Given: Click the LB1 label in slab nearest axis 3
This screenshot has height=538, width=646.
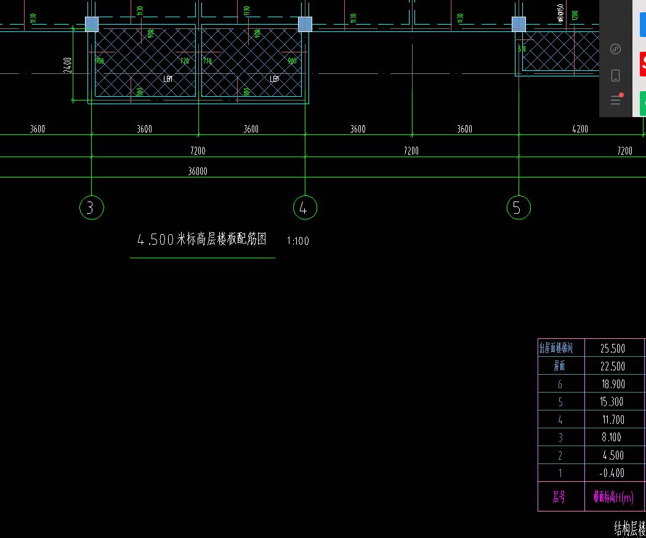Looking at the screenshot, I should point(168,79).
